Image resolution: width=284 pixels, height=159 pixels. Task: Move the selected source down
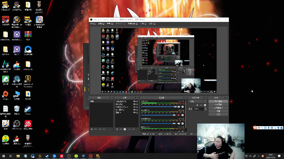click(x=133, y=129)
